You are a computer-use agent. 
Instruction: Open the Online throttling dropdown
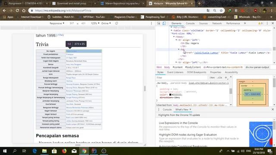pos(106,23)
